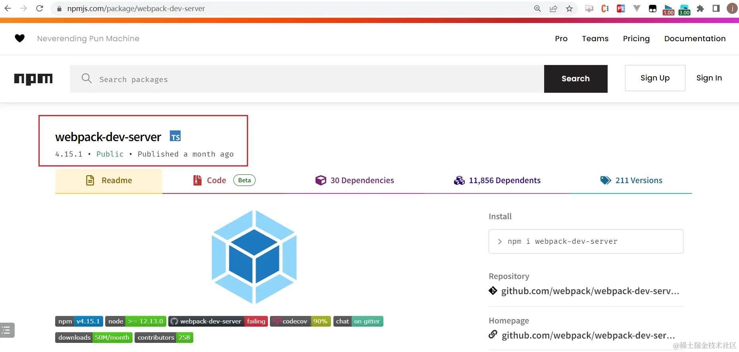Image resolution: width=739 pixels, height=352 pixels.
Task: Select the 211 Versions tab
Action: [x=631, y=180]
